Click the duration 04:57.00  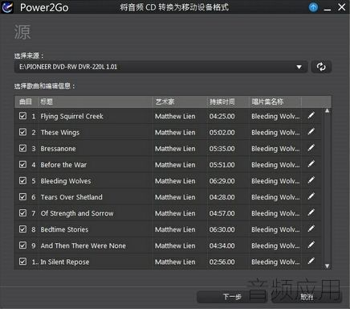(222, 213)
